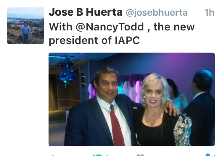Tap the man in red tie in photo
Image resolution: width=222 pixels, height=156 pixels.
point(102,107)
